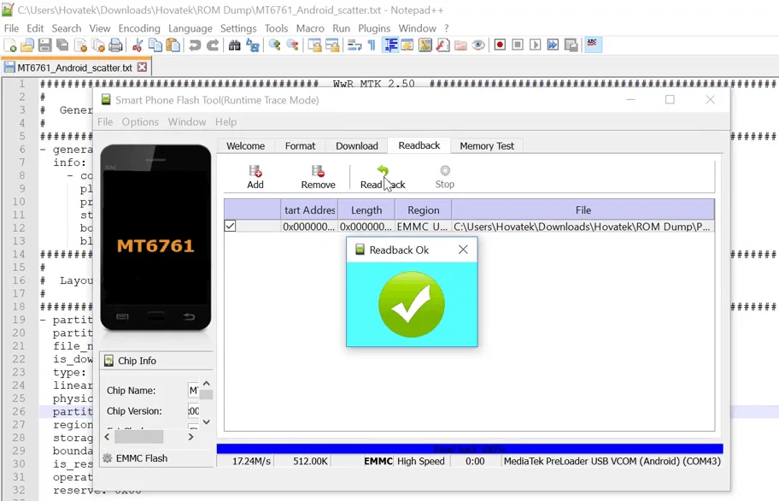The image size is (779, 501).
Task: Open the Download tab
Action: click(356, 146)
